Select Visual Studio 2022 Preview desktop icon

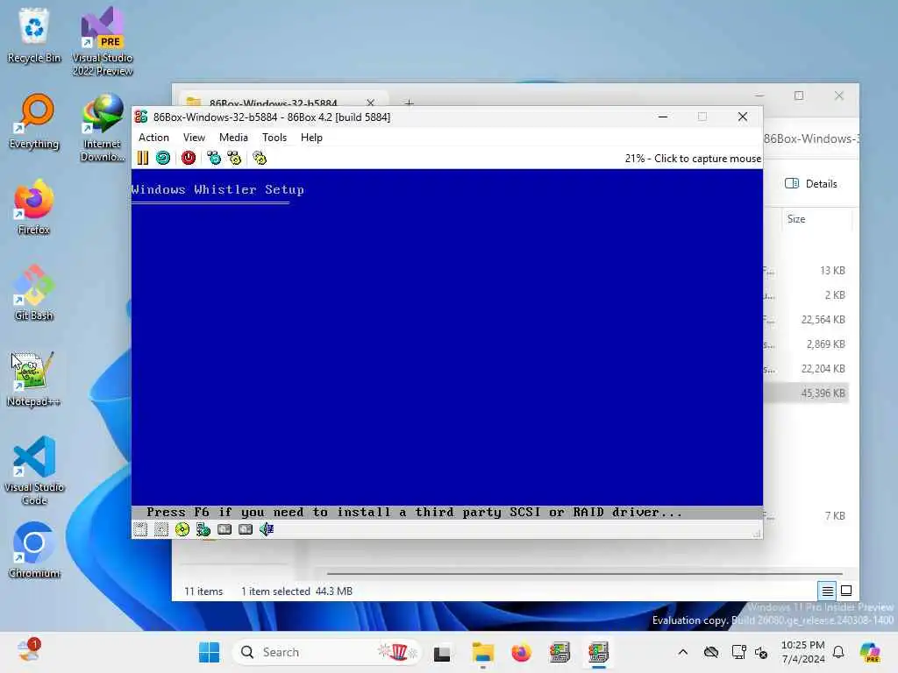point(103,41)
